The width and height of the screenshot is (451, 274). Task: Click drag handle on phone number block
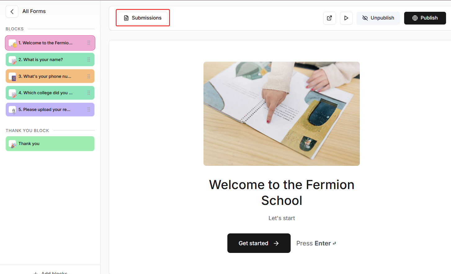(x=89, y=76)
